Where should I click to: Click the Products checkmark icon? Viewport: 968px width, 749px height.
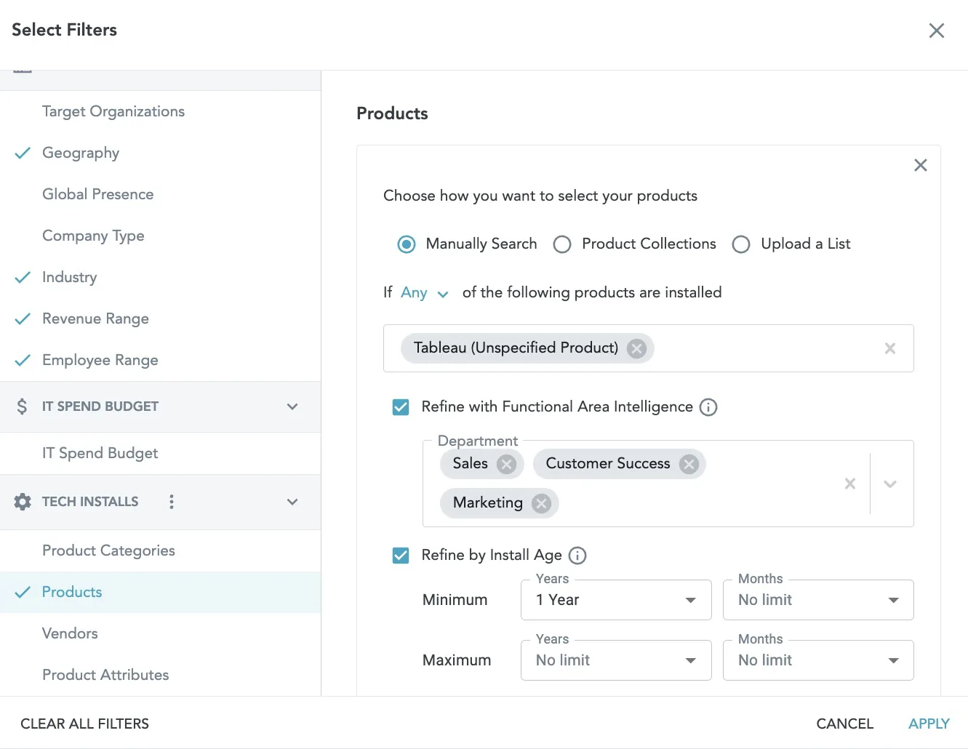coord(23,592)
